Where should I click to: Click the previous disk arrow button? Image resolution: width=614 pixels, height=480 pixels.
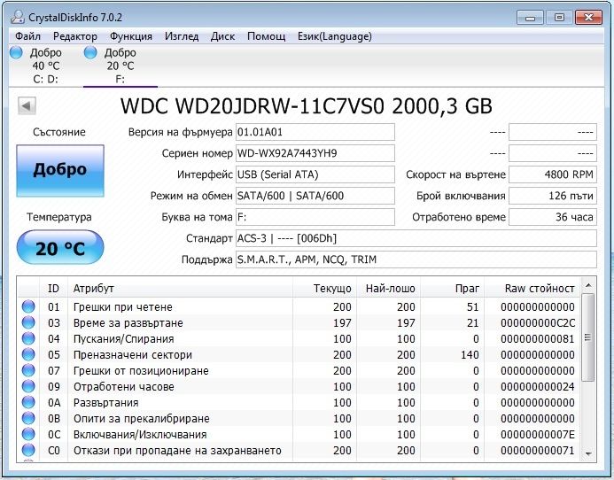tap(27, 105)
